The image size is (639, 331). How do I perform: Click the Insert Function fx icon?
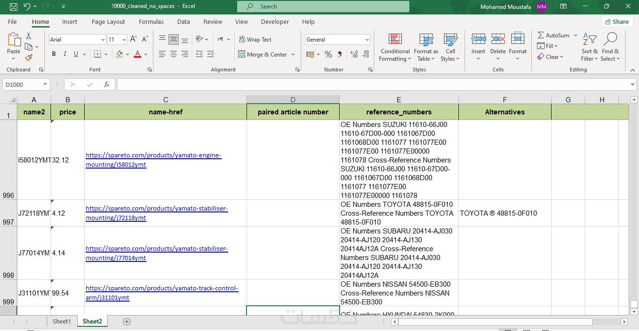click(x=107, y=85)
